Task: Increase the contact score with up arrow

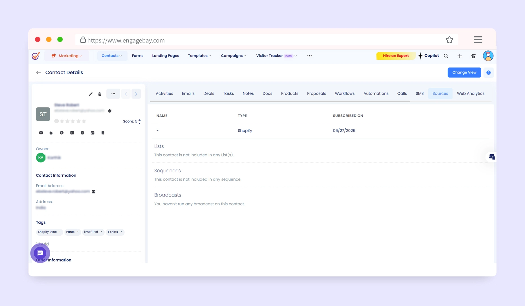Action: (140, 120)
